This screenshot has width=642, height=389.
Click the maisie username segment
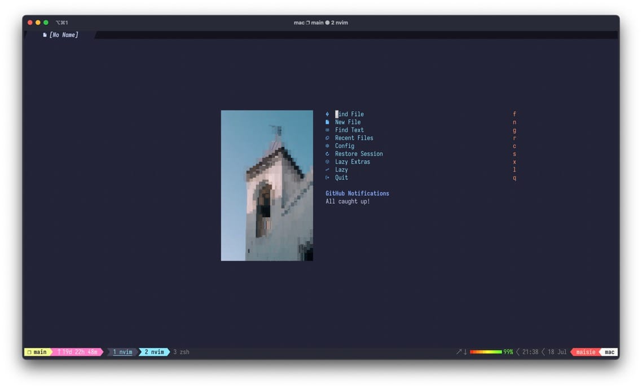(x=586, y=352)
